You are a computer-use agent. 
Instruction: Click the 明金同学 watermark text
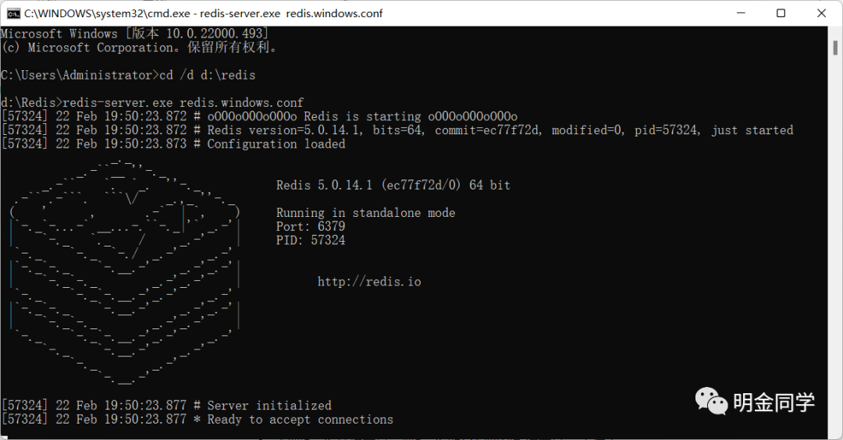click(x=774, y=403)
